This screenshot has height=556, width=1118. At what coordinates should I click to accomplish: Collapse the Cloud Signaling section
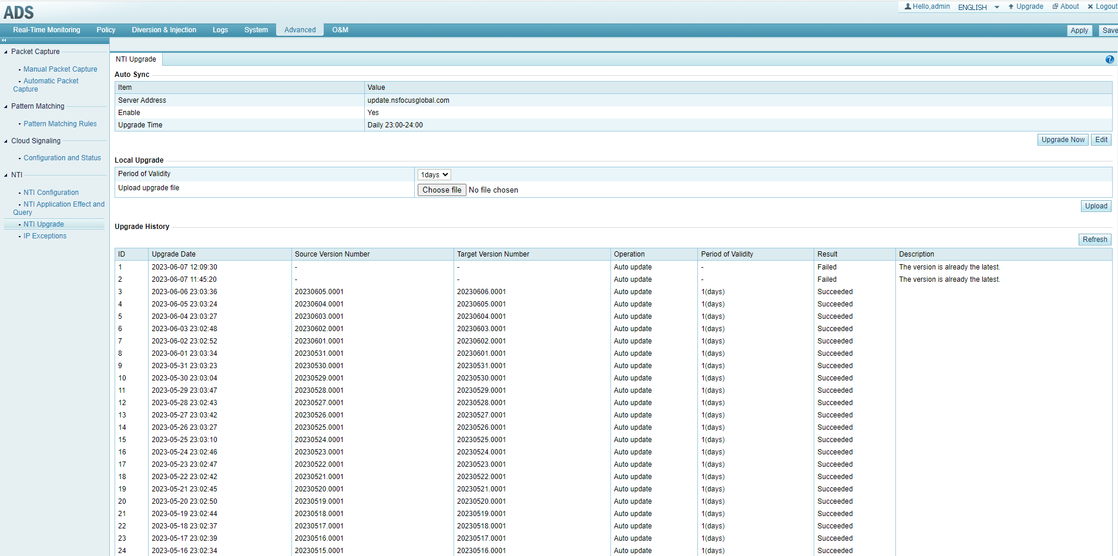(x=6, y=141)
